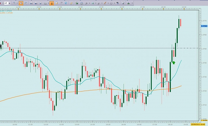Expand the fan-lines tool dropdown arrow
Viewport: 208px width, 126px height.
(x=102, y=3)
